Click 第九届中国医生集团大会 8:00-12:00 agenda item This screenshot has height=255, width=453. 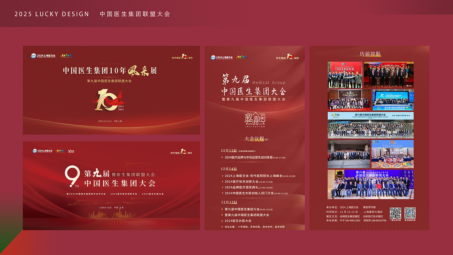[x=250, y=209]
